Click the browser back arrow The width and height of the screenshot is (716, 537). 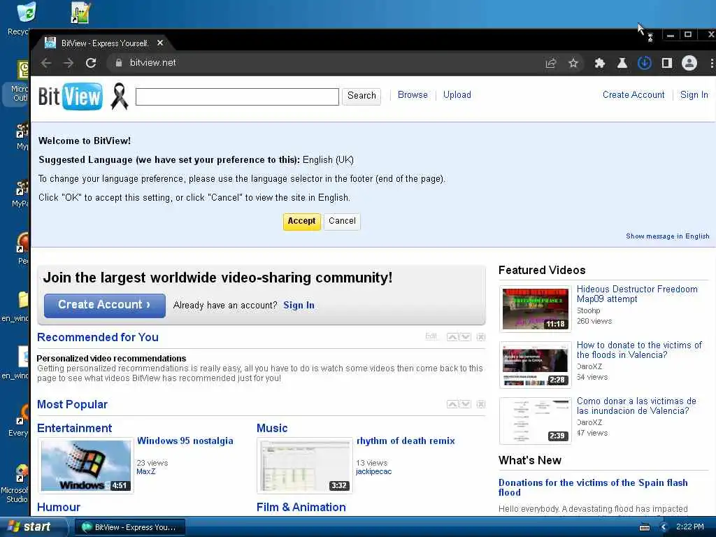click(45, 63)
